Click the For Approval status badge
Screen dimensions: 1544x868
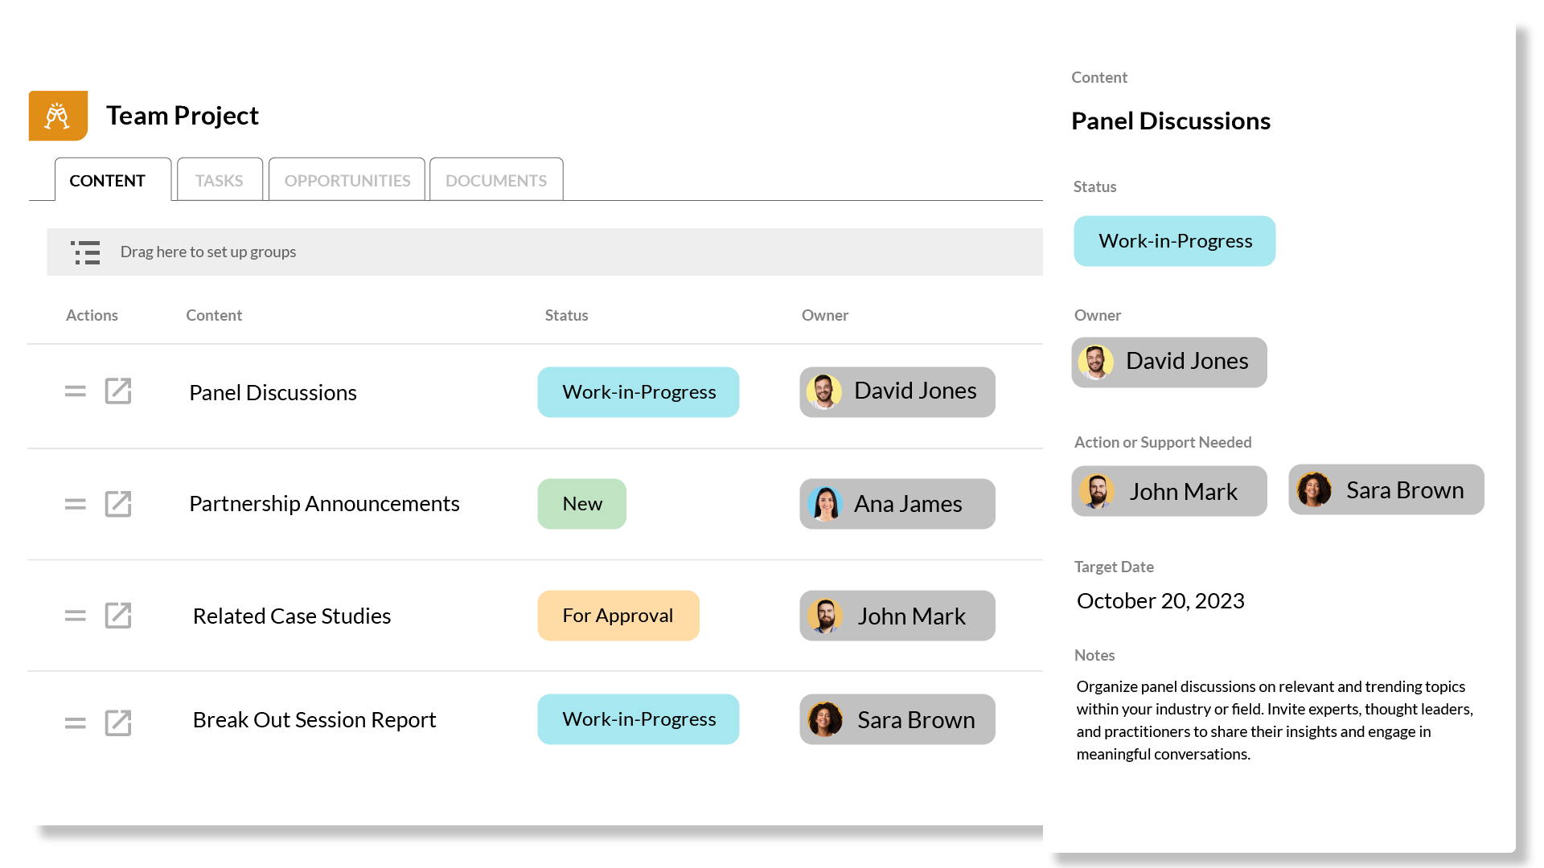click(x=618, y=616)
